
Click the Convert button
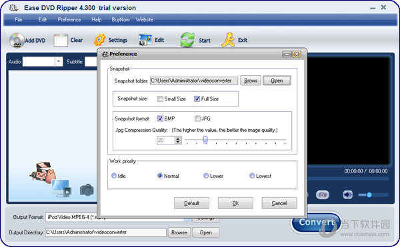coord(316,222)
